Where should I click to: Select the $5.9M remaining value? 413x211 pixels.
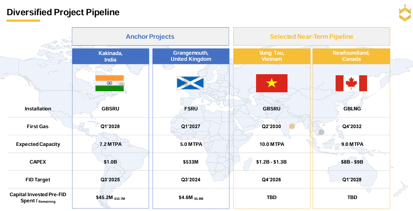[199, 199]
